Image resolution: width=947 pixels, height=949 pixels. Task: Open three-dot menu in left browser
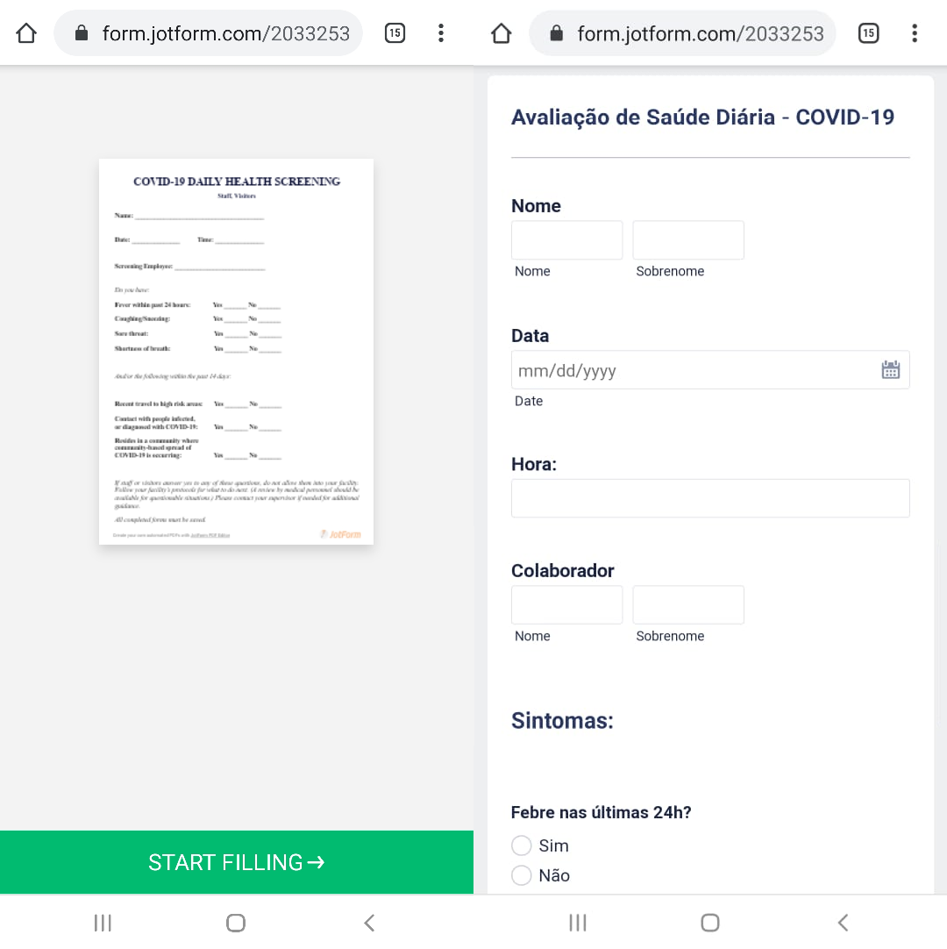[x=441, y=33]
